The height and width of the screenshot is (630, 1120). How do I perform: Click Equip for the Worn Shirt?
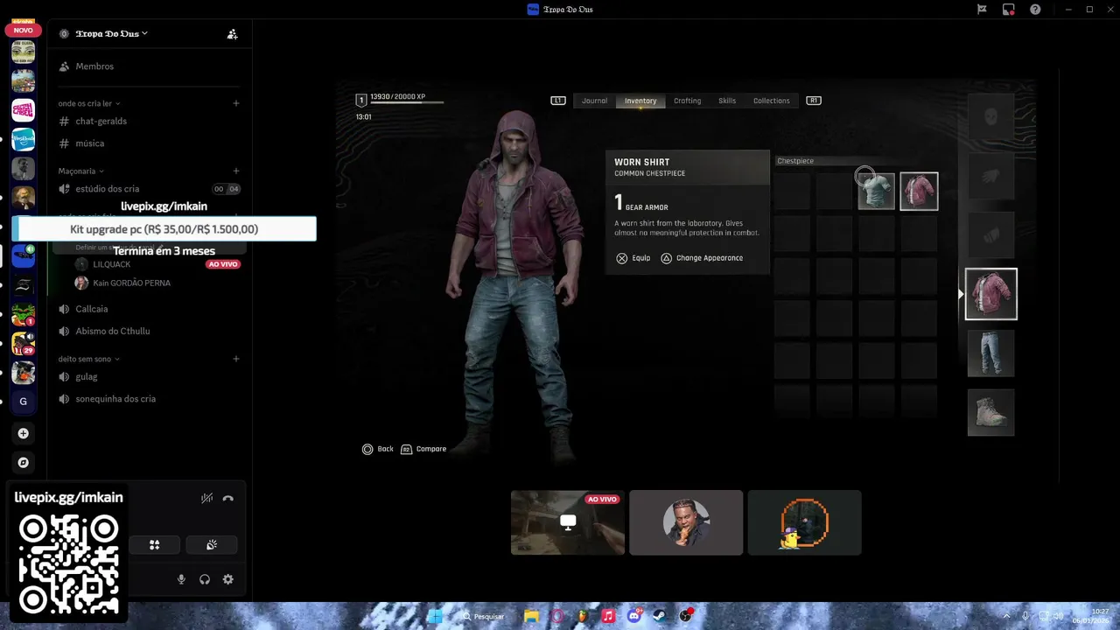[x=633, y=258]
